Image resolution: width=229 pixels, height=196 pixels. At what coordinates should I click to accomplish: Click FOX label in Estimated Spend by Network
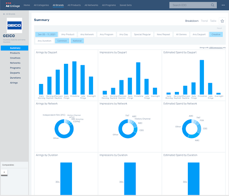point(202,121)
